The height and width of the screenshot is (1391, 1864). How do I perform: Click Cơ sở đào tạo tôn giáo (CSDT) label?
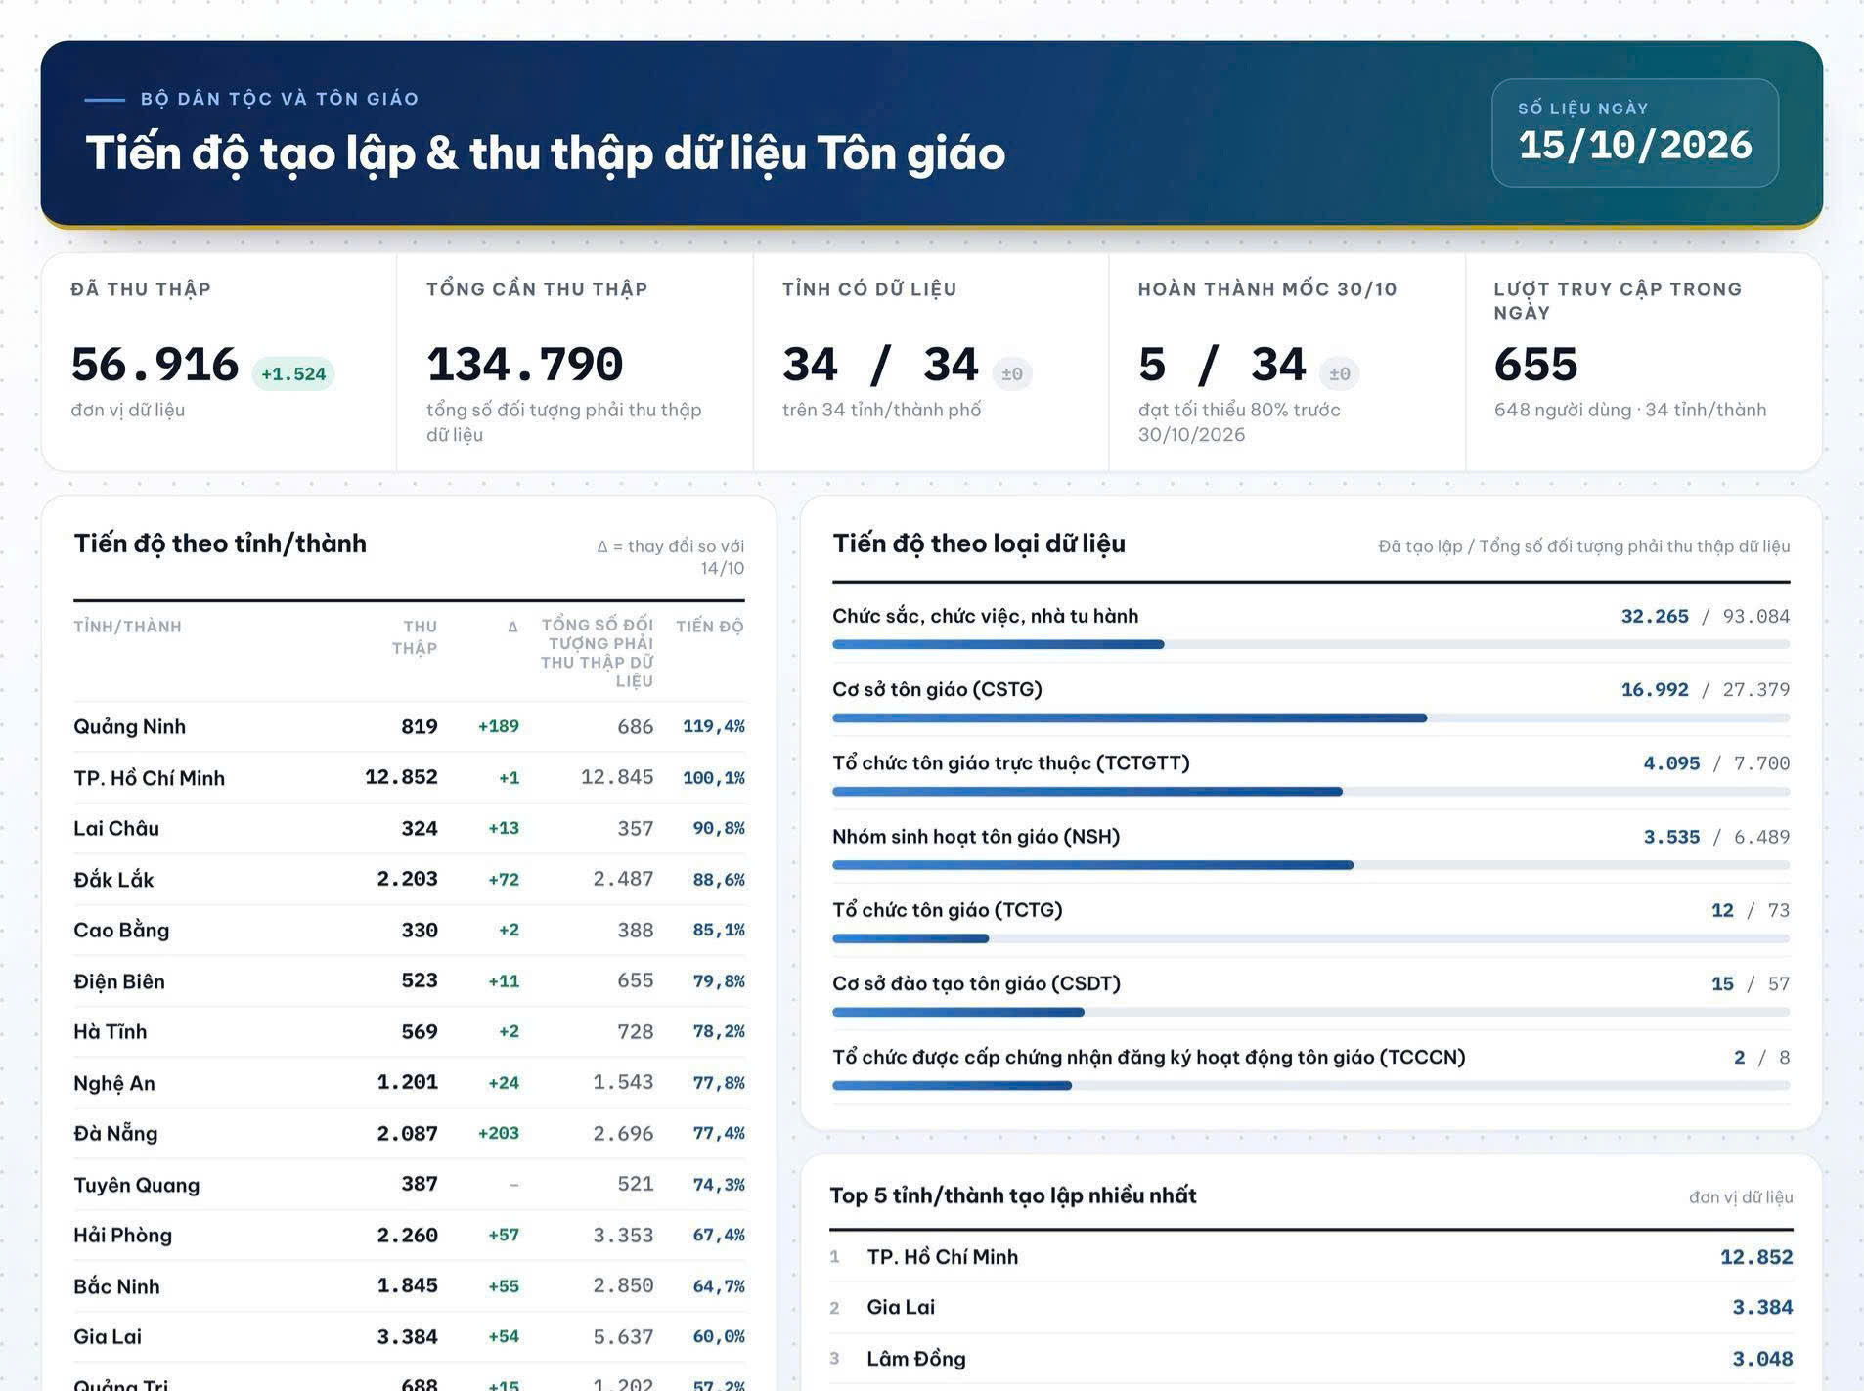976,983
